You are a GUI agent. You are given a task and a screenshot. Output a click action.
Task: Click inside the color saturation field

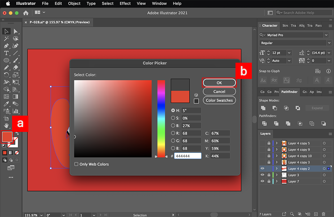[x=113, y=119]
